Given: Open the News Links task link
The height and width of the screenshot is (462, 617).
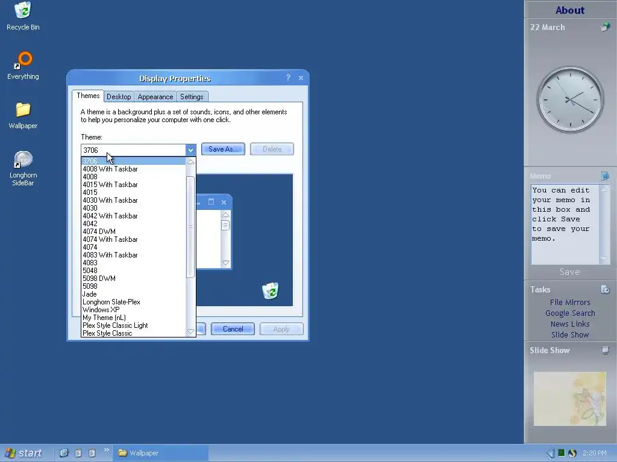Looking at the screenshot, I should tap(570, 324).
